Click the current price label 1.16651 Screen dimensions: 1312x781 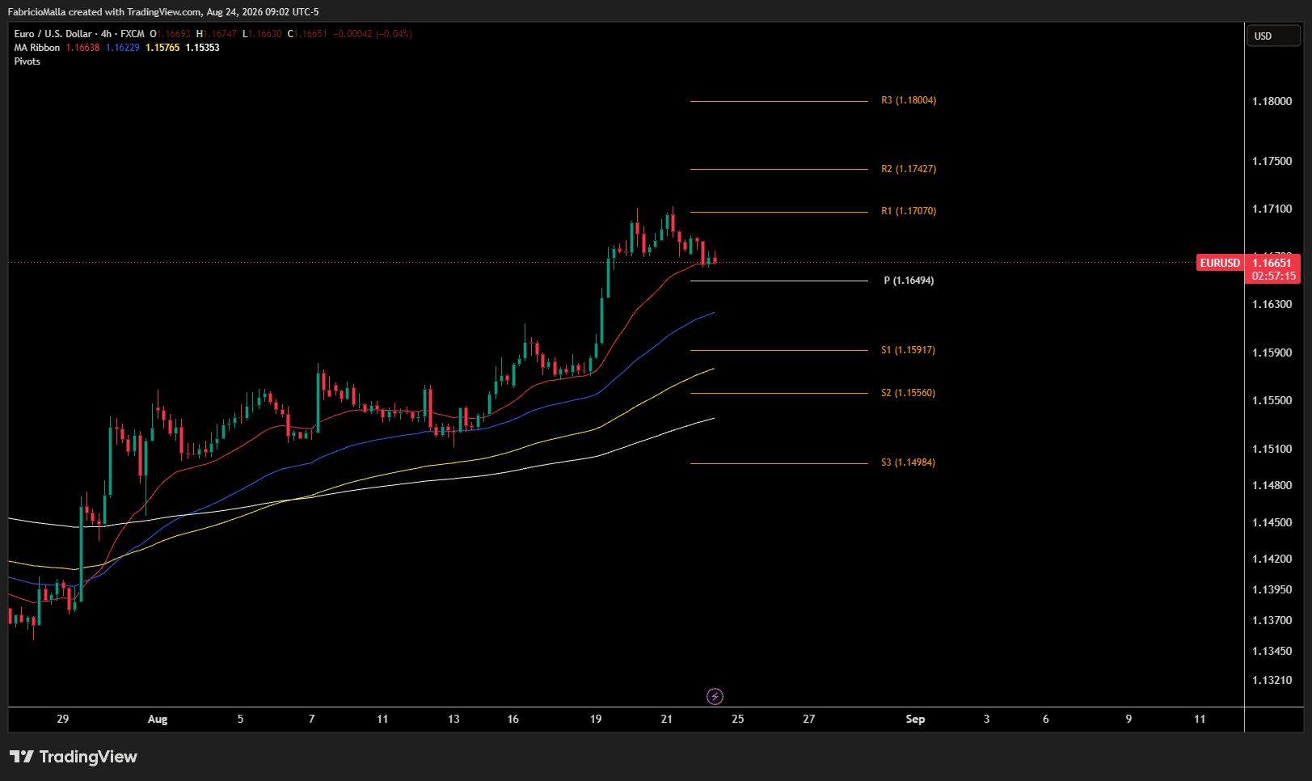click(1272, 263)
